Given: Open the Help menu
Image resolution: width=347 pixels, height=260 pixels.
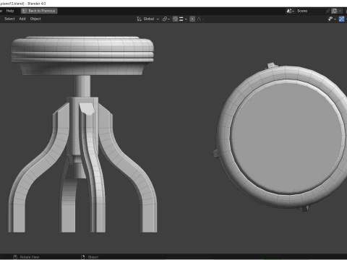Looking at the screenshot, I should point(10,11).
